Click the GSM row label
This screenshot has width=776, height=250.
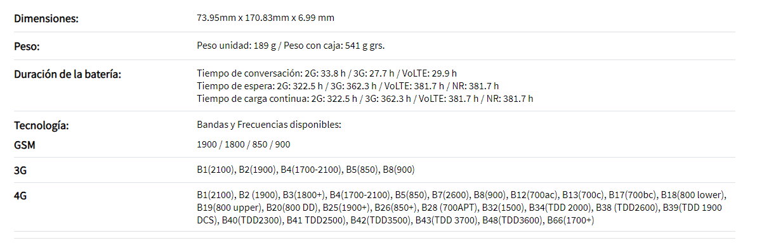[x=25, y=145]
